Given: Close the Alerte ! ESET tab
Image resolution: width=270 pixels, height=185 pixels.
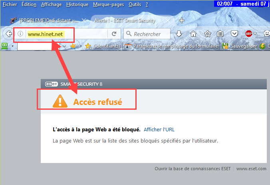Looking at the screenshot, I should click(168, 20).
